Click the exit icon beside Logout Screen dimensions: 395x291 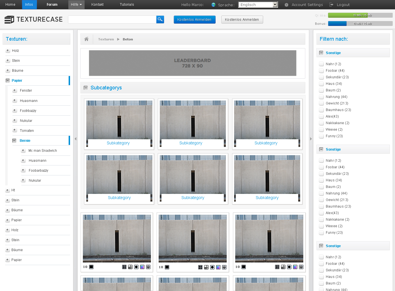click(331, 5)
